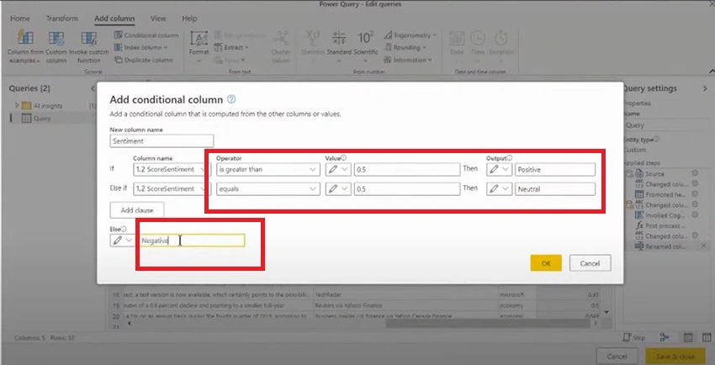The width and height of the screenshot is (715, 365).
Task: Click Duplicate column in ribbon
Action: (x=144, y=60)
